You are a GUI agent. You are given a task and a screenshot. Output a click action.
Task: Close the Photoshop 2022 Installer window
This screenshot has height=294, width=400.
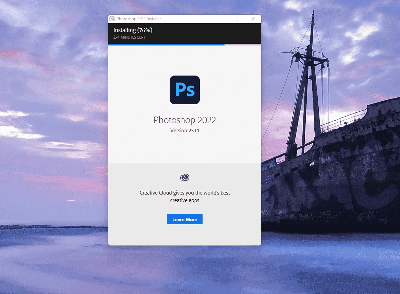point(253,19)
